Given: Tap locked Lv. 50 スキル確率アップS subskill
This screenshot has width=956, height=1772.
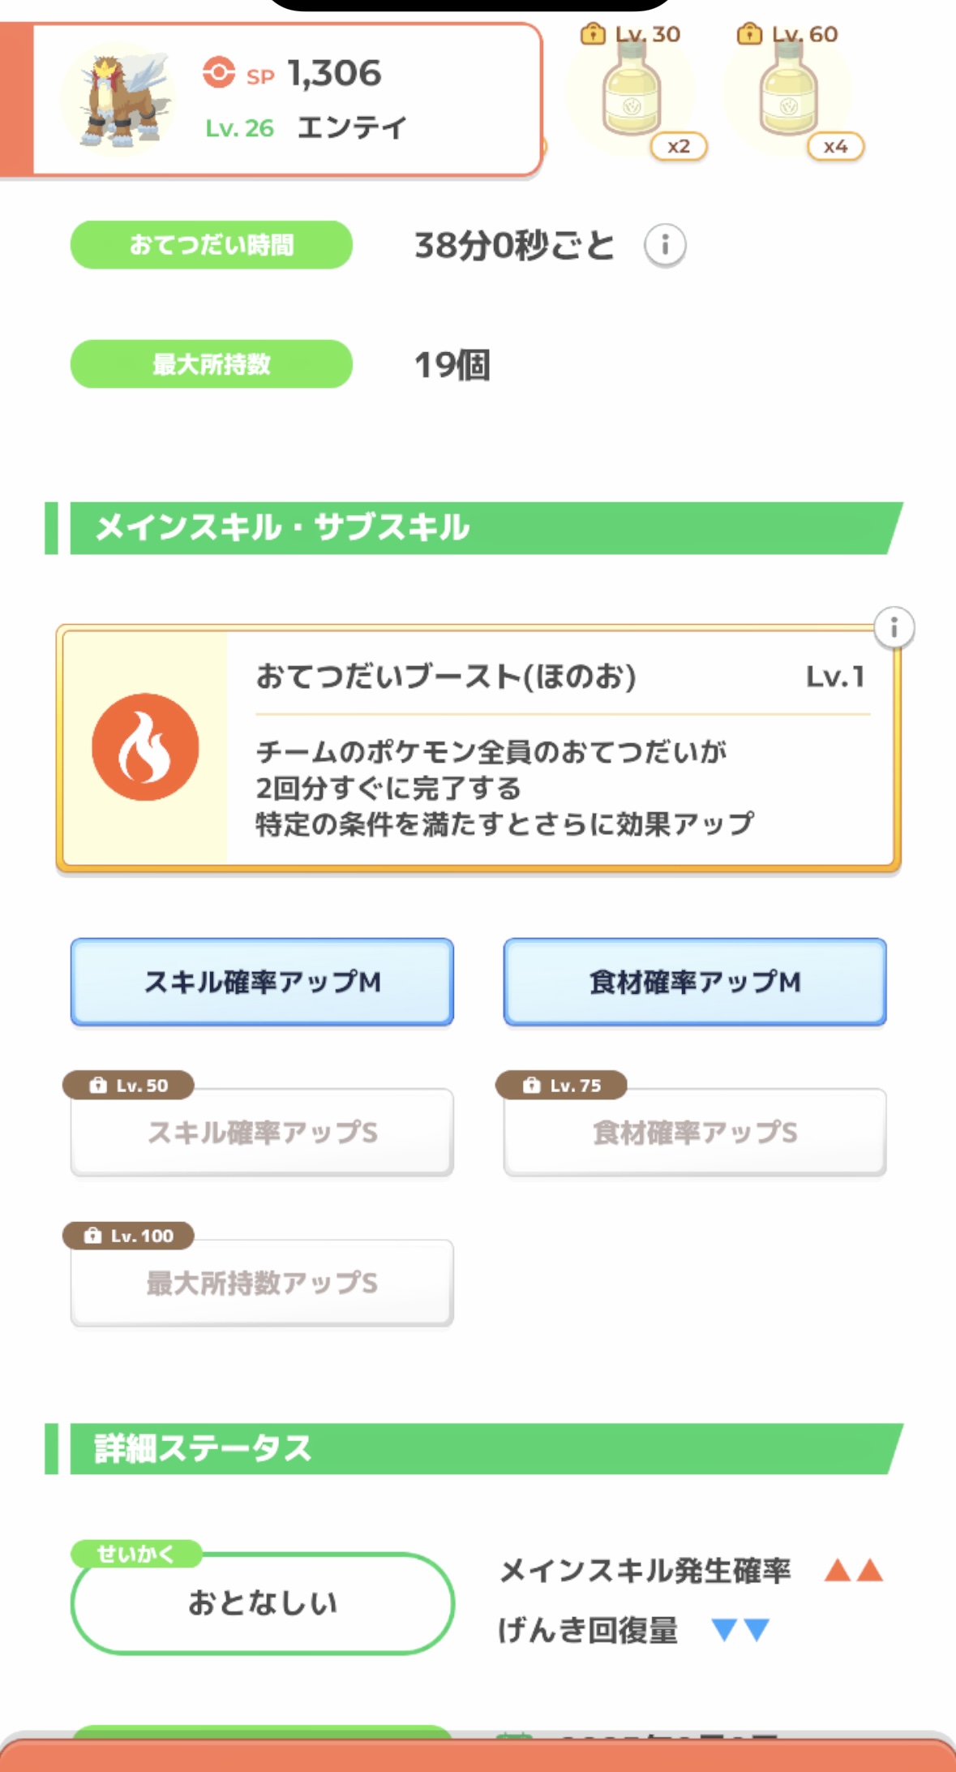Looking at the screenshot, I should (x=262, y=1132).
